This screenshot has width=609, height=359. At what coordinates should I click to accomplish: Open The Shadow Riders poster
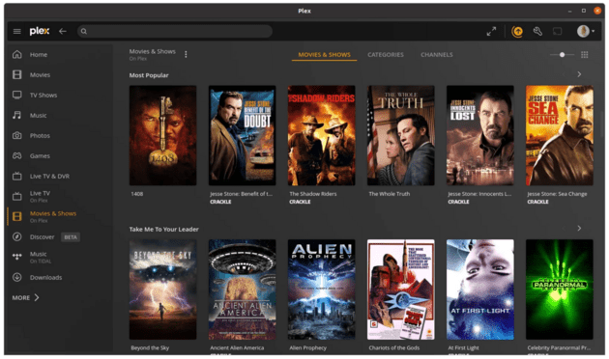(x=321, y=135)
